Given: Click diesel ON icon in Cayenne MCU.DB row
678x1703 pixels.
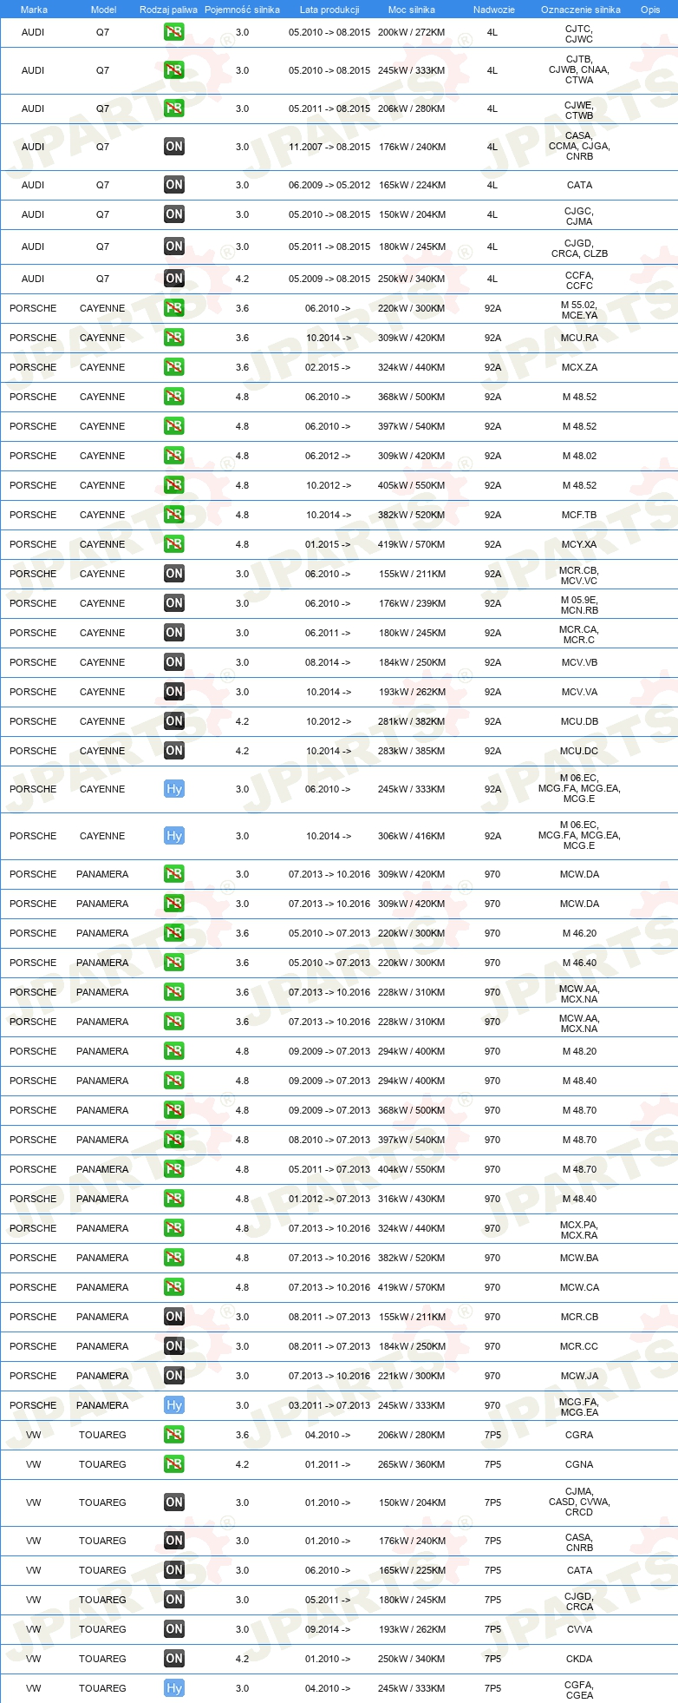Looking at the screenshot, I should pos(174,721).
